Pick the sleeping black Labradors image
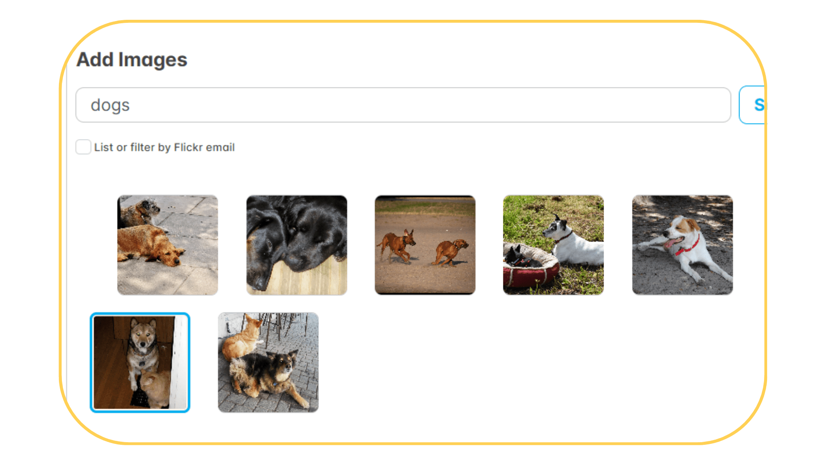826x465 pixels. pos(297,245)
